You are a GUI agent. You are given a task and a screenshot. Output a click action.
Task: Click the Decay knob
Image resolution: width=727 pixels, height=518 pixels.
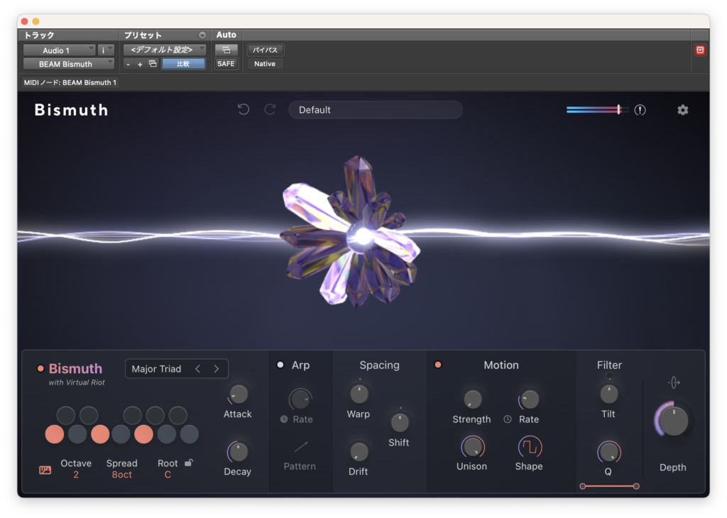tap(238, 452)
